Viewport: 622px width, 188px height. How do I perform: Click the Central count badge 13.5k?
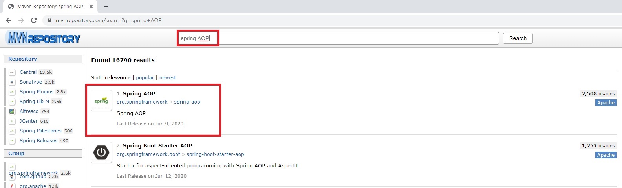pos(46,72)
